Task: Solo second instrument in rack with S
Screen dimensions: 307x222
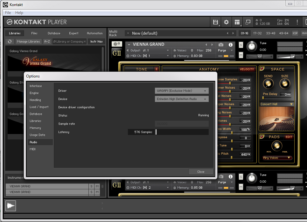Action: point(241,177)
